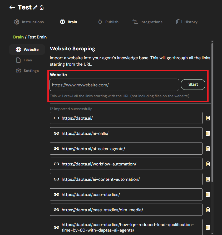The image size is (222, 235).
Task: Click the pencil icon to rename Test
Action: (36, 8)
